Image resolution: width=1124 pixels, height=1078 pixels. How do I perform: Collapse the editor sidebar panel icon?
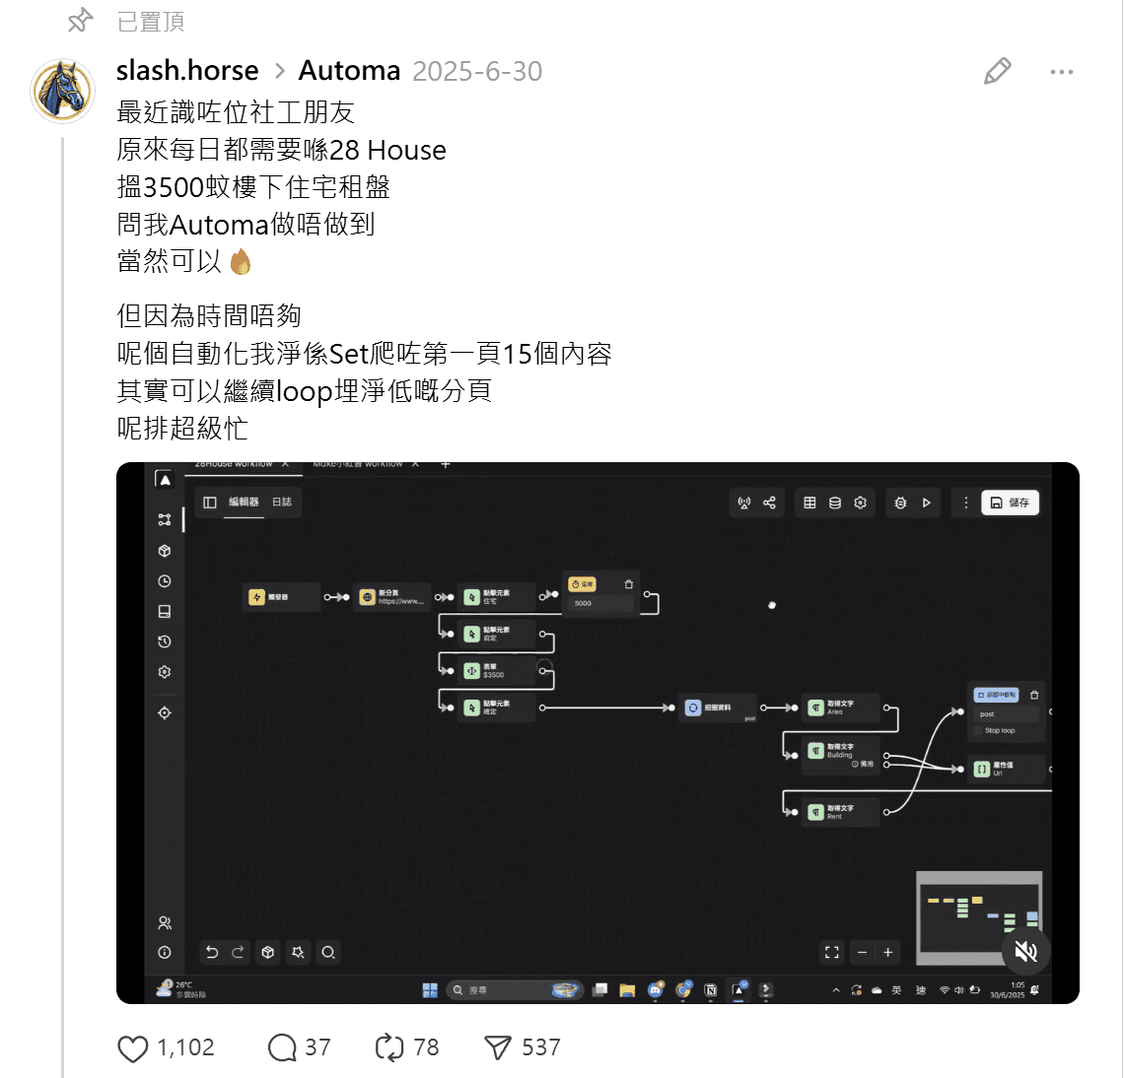click(210, 503)
